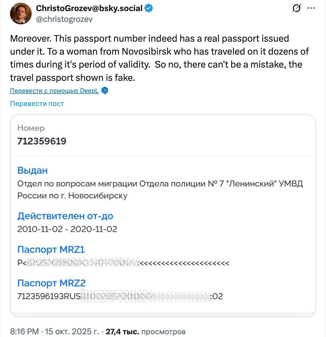Image resolution: width=326 pixels, height=337 pixels.
Task: Click the "Выдан" heading in the card
Action: pos(32,170)
